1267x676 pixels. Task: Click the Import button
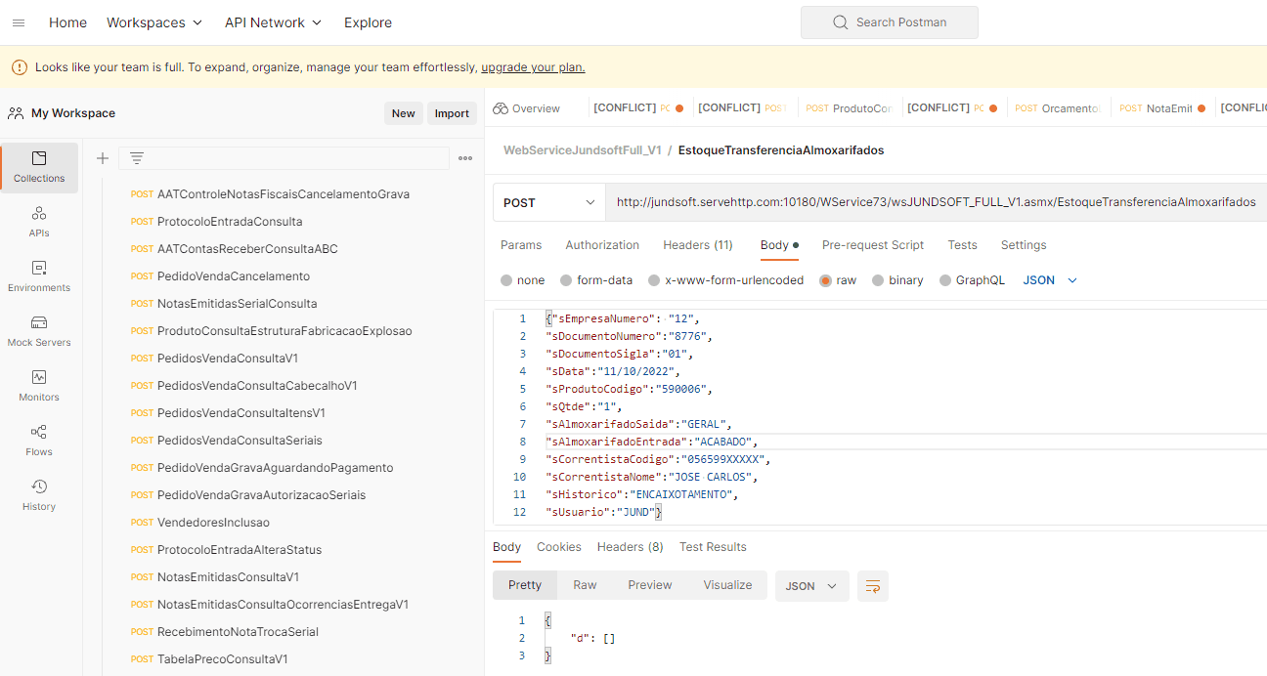(452, 113)
